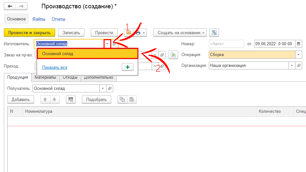306x172 pixels.
Task: Open Получатель field's open-form icon
Action: pyautogui.click(x=110, y=89)
